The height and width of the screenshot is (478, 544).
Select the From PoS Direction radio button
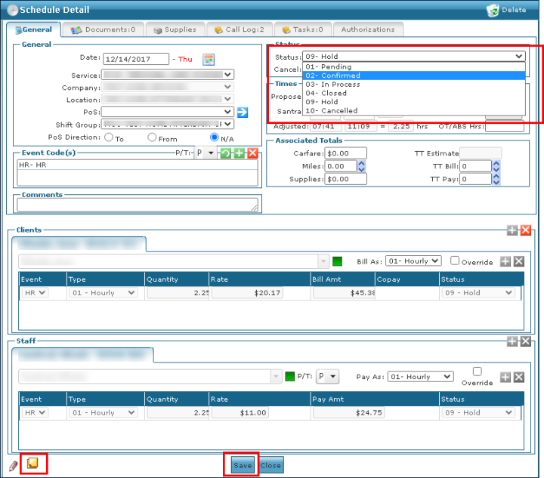(152, 137)
